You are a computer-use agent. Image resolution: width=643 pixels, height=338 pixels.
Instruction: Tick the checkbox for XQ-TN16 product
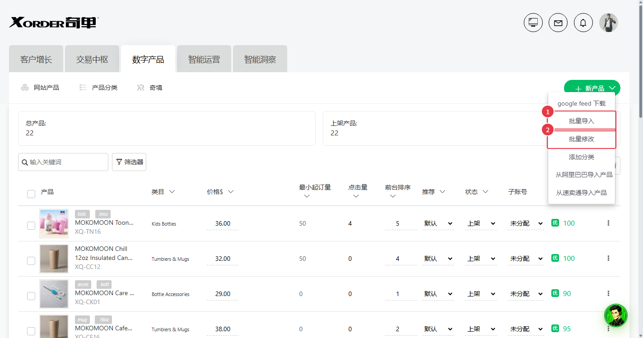(x=31, y=226)
